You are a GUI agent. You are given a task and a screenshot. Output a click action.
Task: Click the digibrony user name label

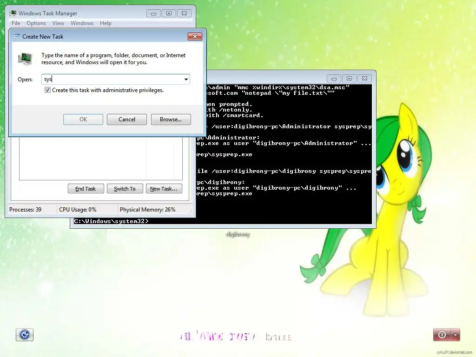tap(238, 234)
